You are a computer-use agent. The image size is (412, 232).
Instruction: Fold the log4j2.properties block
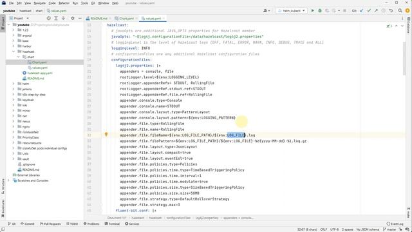pyautogui.click(x=102, y=66)
